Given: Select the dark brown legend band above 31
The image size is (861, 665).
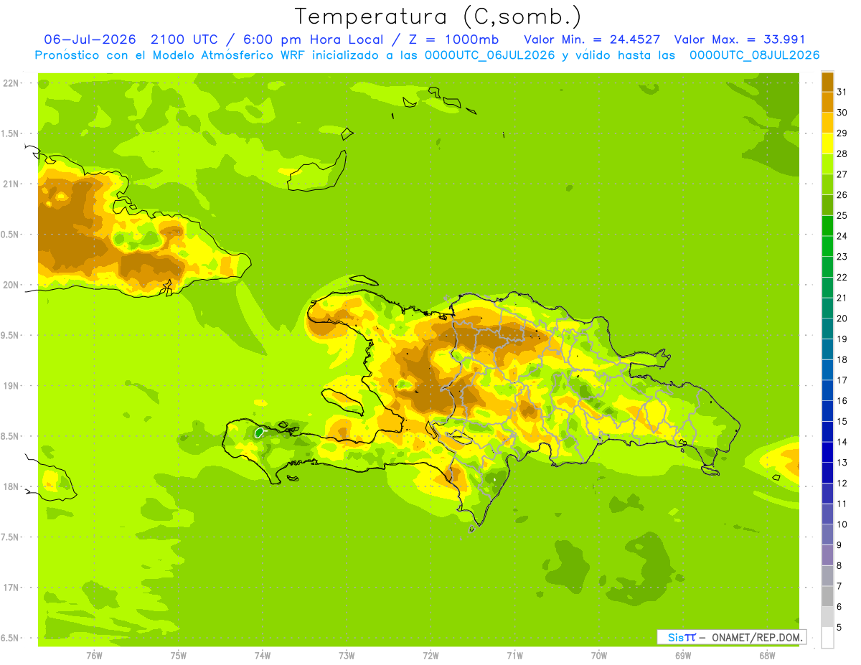Looking at the screenshot, I should pyautogui.click(x=827, y=82).
